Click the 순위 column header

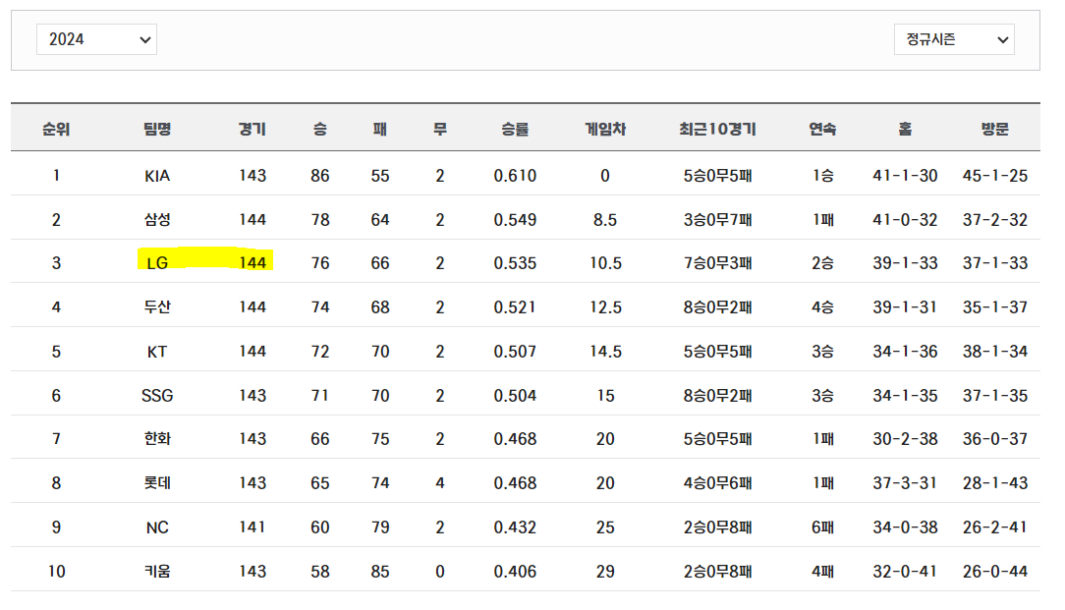click(56, 129)
